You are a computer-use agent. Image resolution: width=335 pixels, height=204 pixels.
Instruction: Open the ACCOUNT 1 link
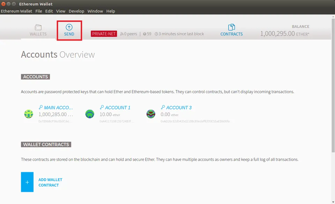(x=118, y=108)
